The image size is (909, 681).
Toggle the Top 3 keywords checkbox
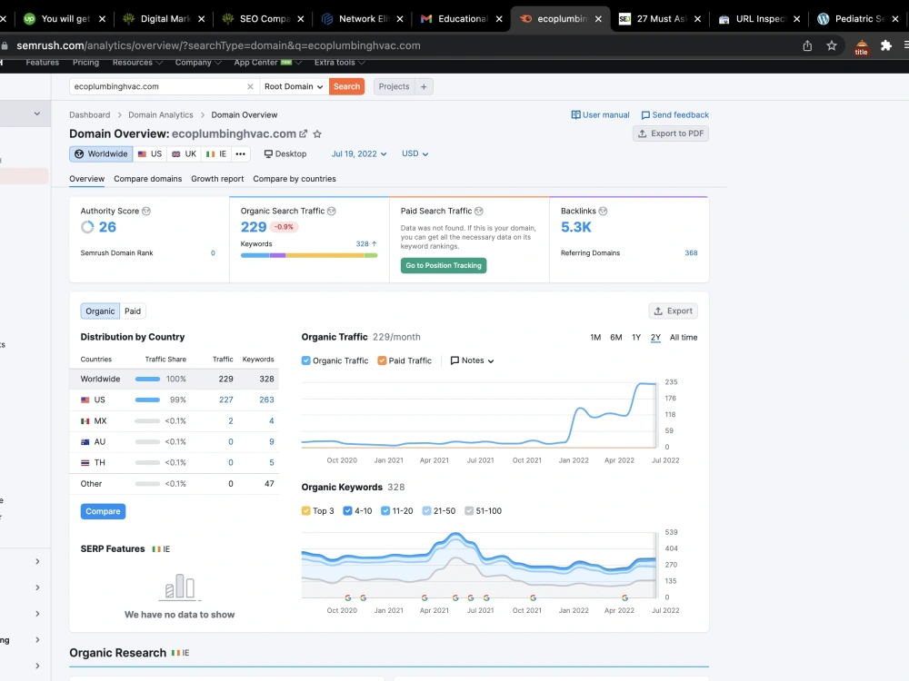click(306, 510)
